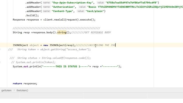Screen dimensions: 183x103
Task: Click the .build(); line
Action: [32, 15]
